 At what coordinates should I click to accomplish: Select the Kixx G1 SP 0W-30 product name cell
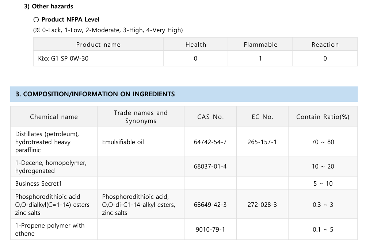tap(98, 58)
